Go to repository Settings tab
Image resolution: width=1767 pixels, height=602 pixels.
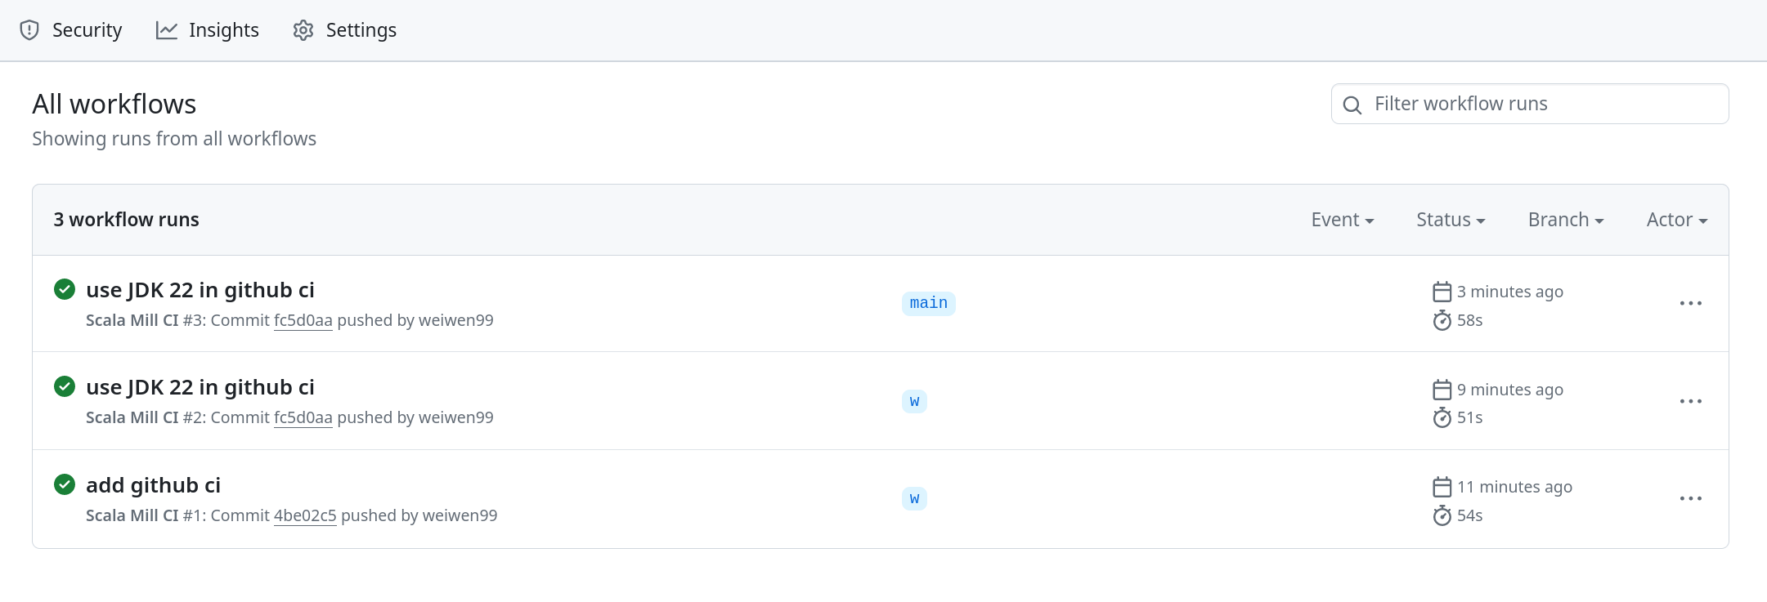345,30
